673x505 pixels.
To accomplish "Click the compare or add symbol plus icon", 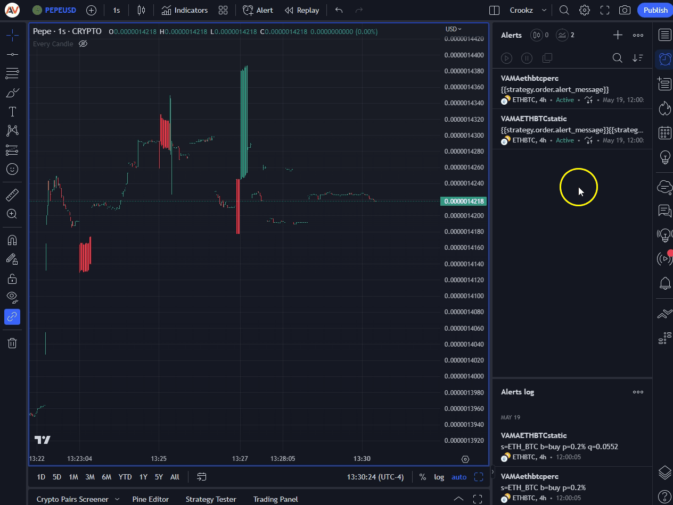I will click(x=91, y=10).
